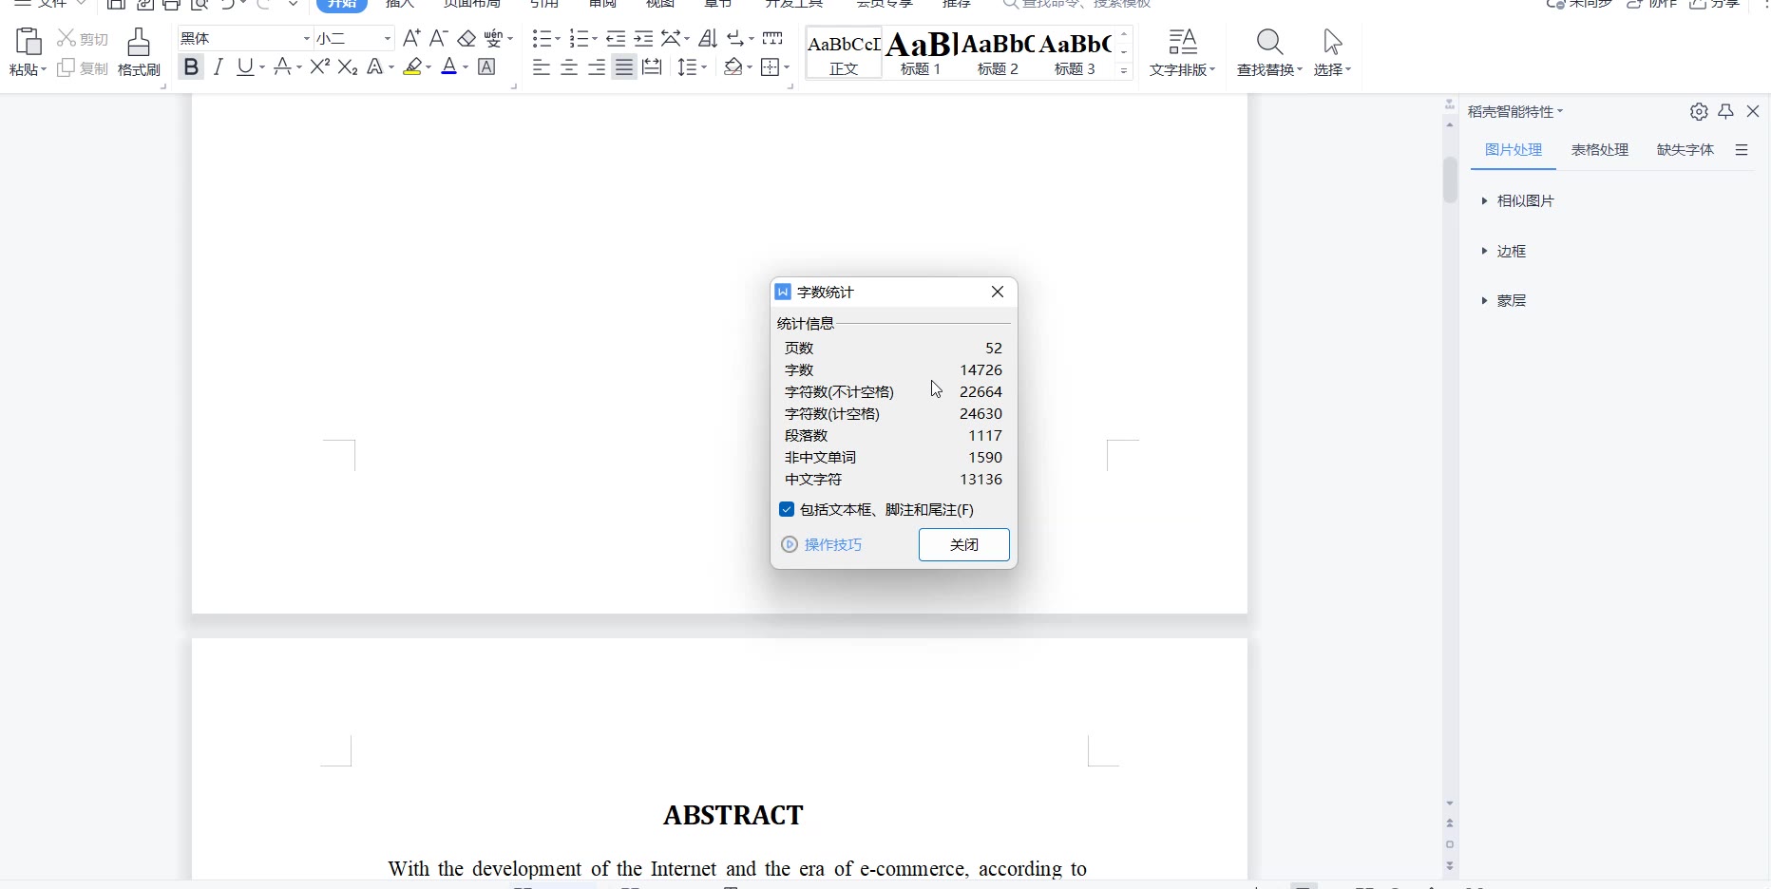Click 关闭 button in word count dialog
The height and width of the screenshot is (889, 1771).
tap(963, 545)
